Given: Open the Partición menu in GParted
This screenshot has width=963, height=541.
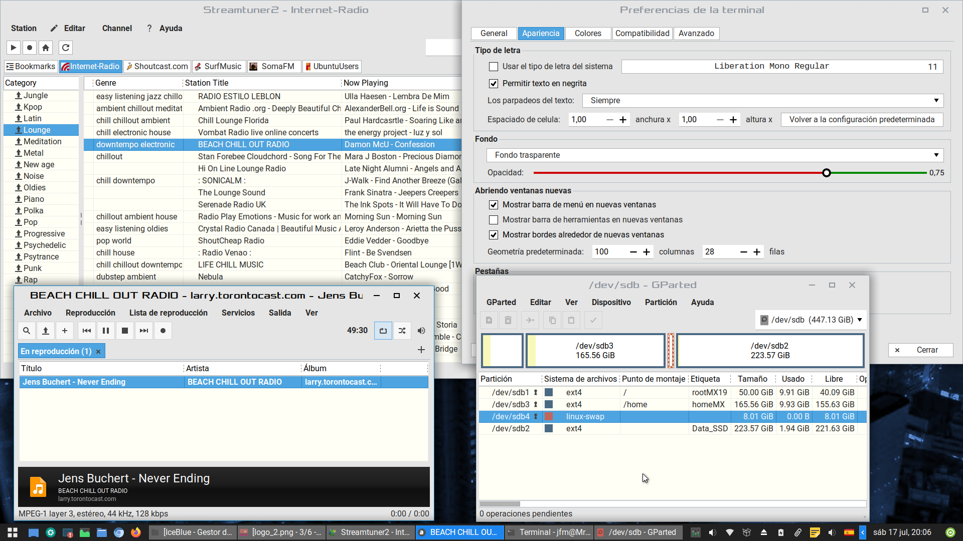Looking at the screenshot, I should [661, 303].
